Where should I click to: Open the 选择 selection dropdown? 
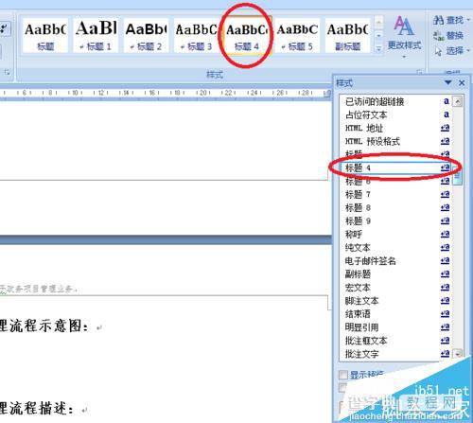[x=451, y=50]
